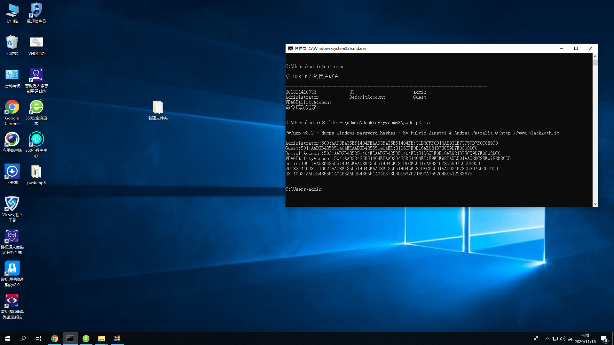The height and width of the screenshot is (345, 614).
Task: Click the cmd window title bar icon
Action: (290, 49)
